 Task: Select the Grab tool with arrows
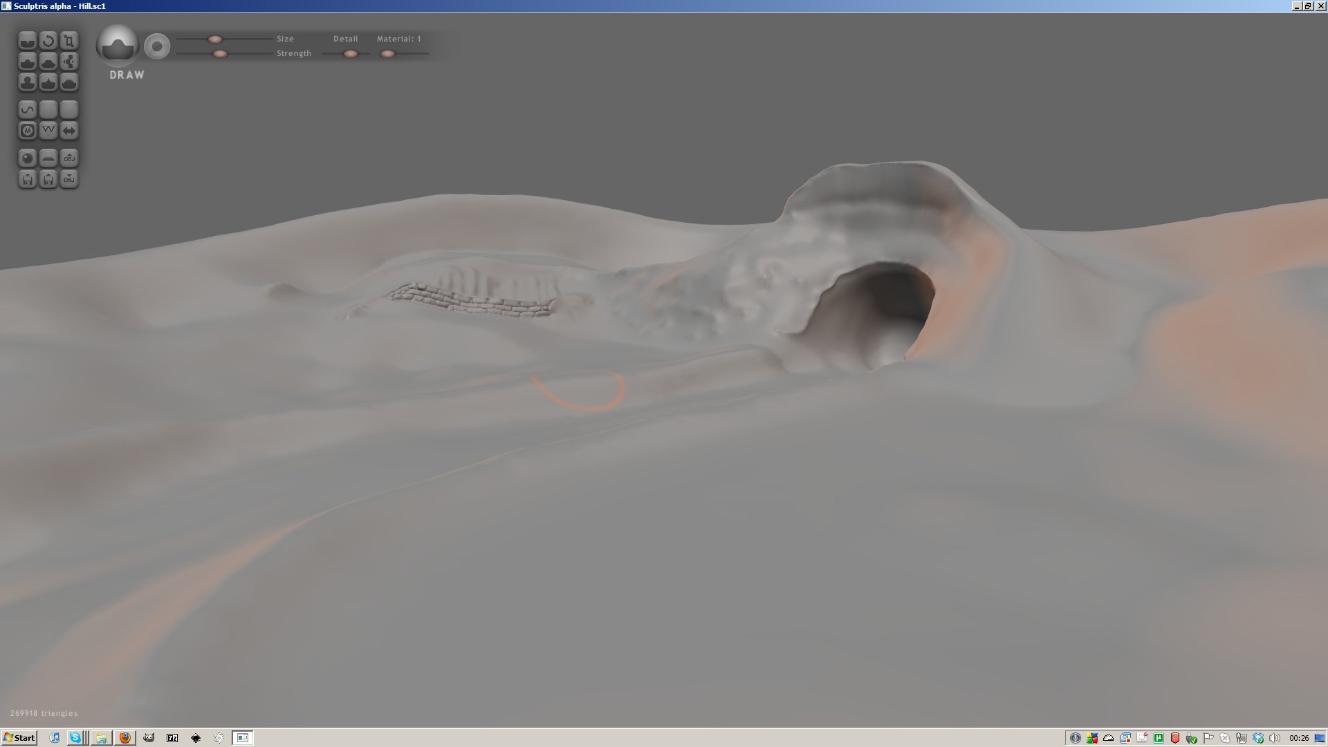68,62
